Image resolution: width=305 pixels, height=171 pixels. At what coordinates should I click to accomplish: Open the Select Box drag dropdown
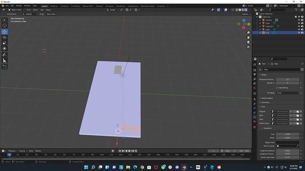(x=52, y=14)
